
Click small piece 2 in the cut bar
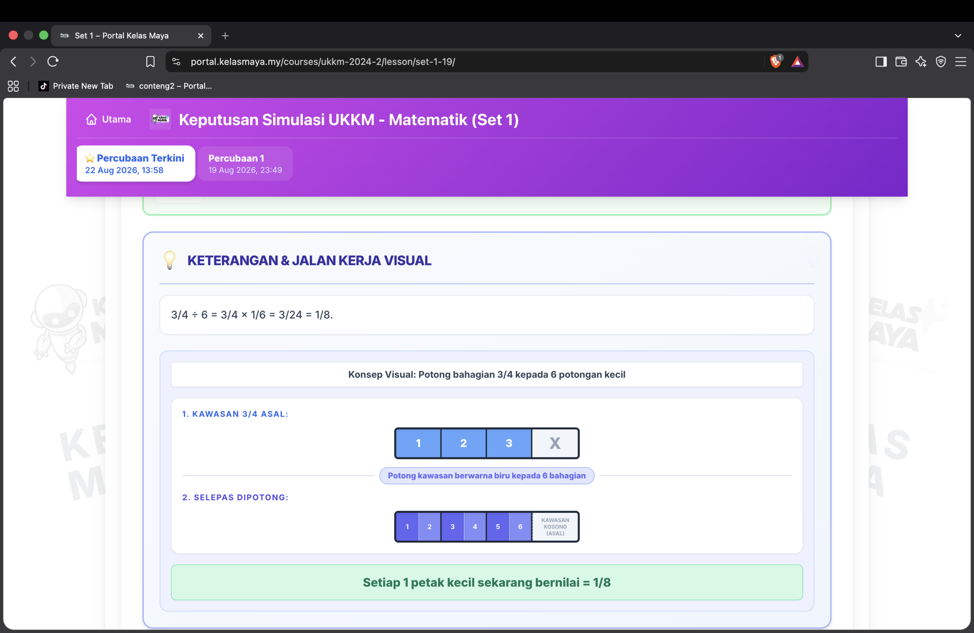click(x=430, y=527)
